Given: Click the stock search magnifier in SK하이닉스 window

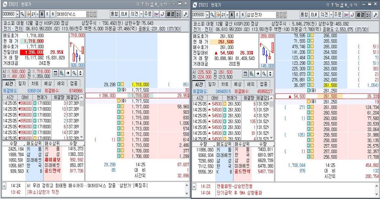Looking at the screenshot, I should click(22, 14).
